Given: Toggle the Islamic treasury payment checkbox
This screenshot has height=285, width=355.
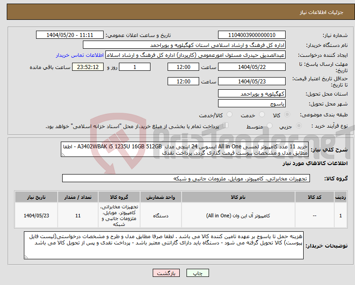Looking at the screenshot, I should click(226, 125).
